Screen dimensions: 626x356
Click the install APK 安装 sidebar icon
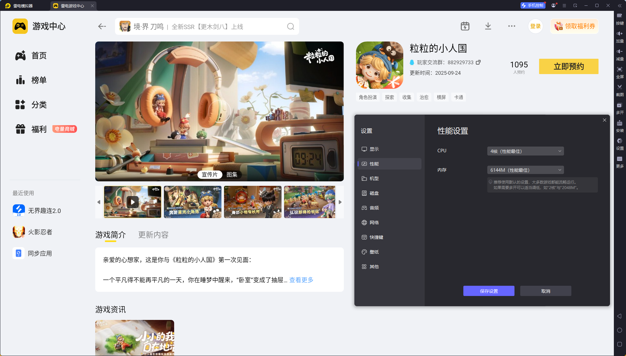pos(619,123)
